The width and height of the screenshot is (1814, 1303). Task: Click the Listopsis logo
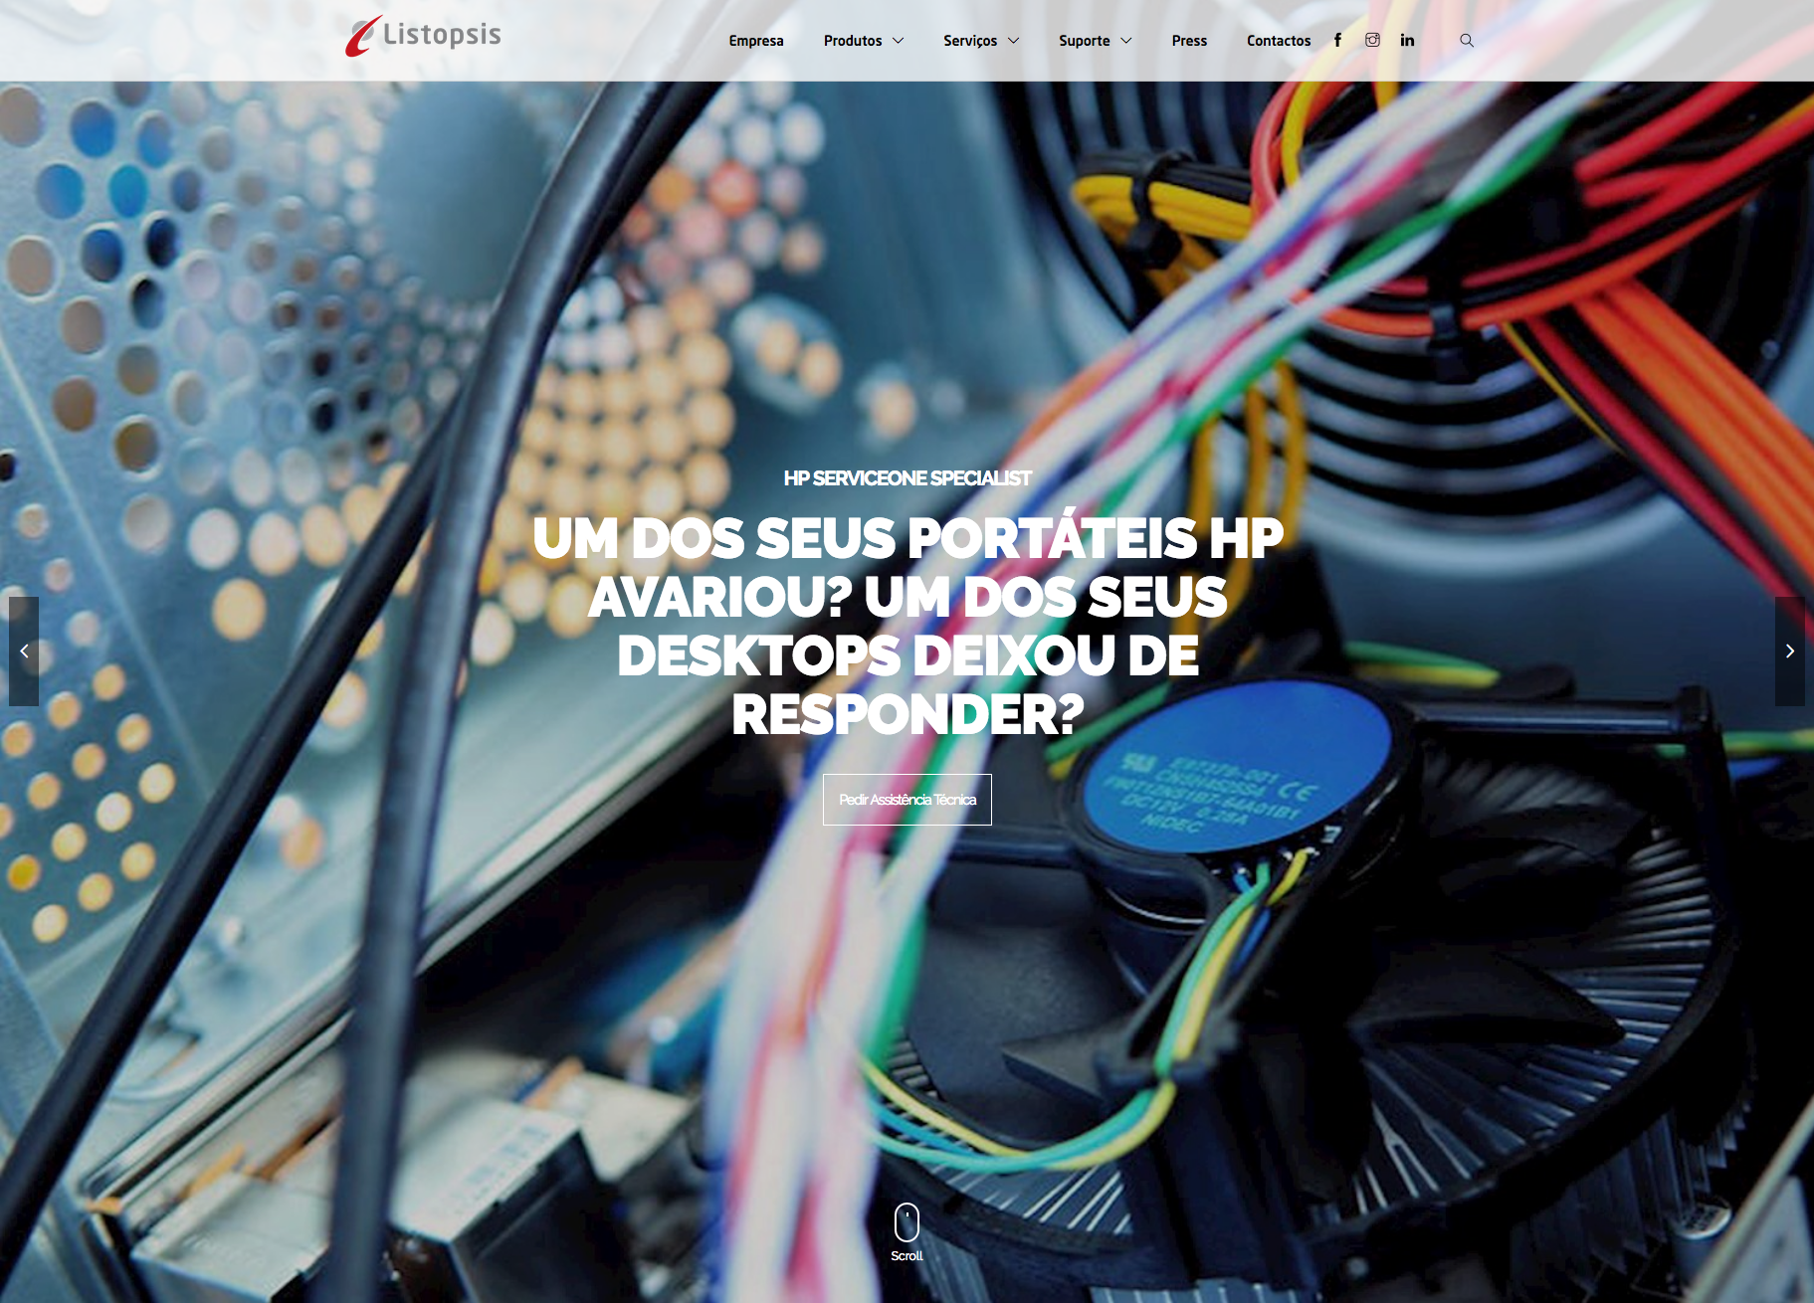[423, 36]
